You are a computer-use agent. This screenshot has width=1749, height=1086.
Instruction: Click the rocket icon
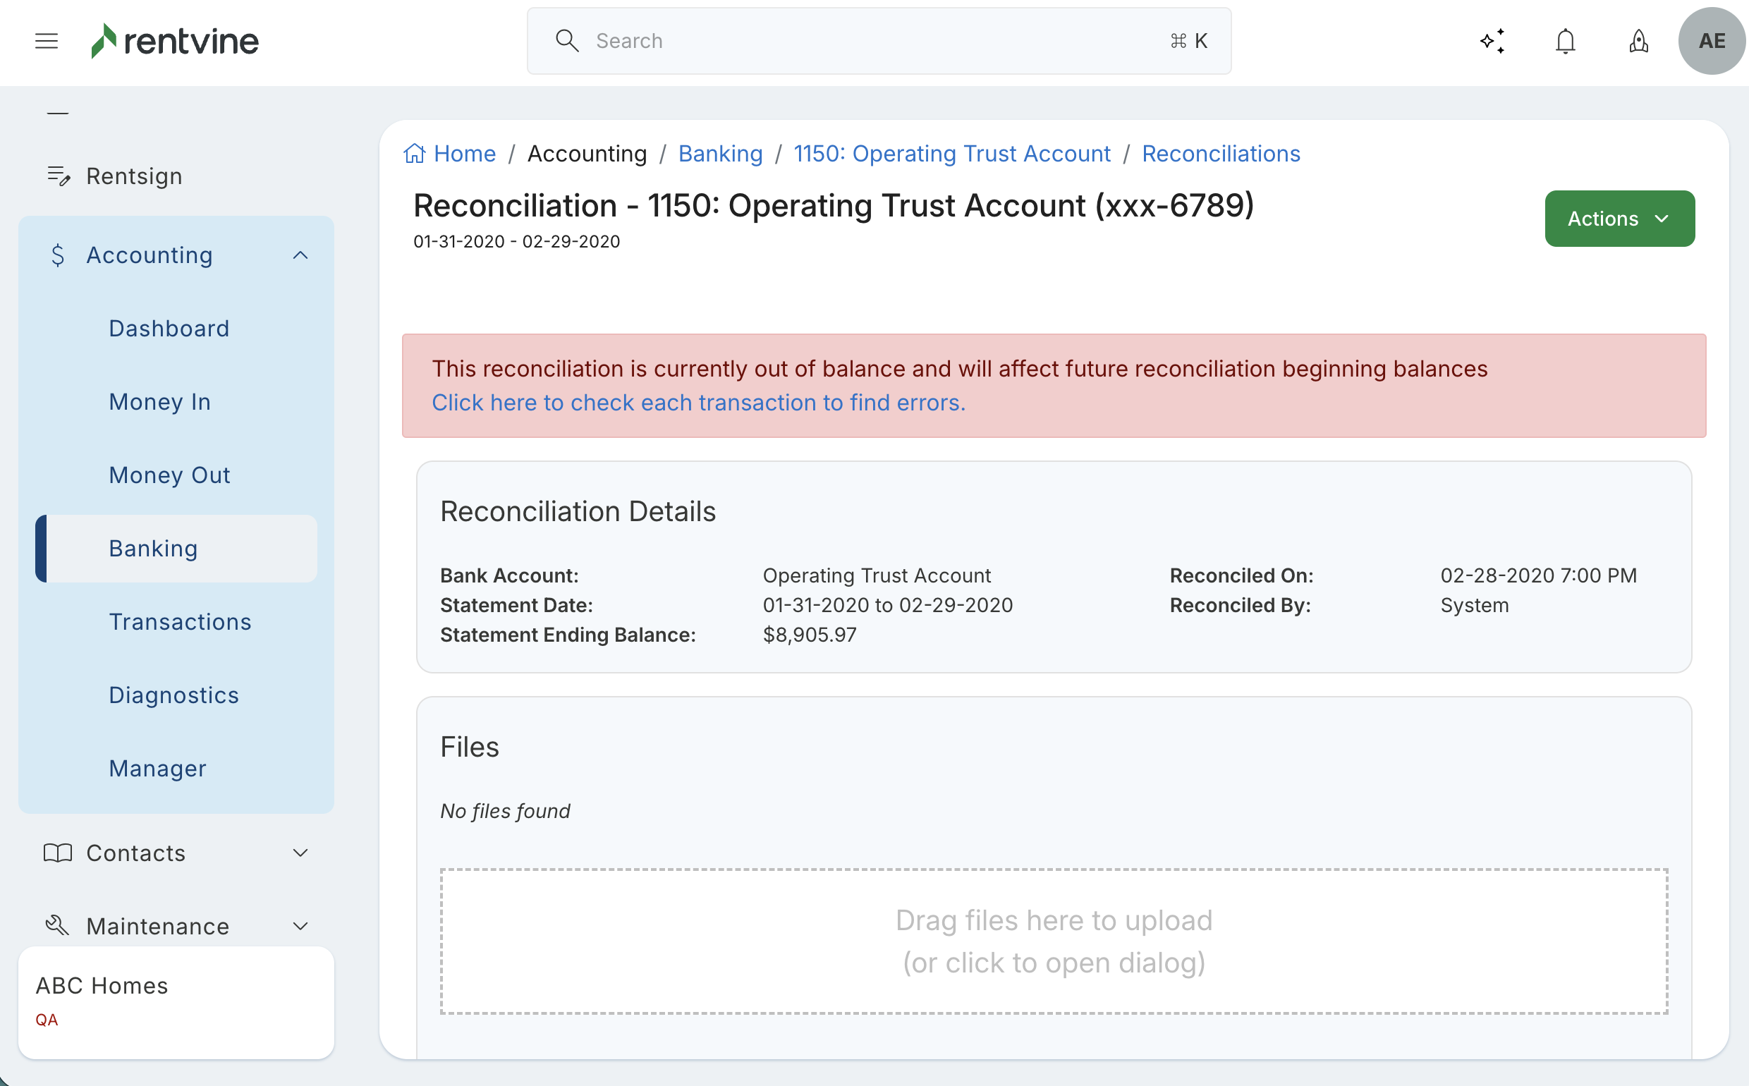point(1638,41)
